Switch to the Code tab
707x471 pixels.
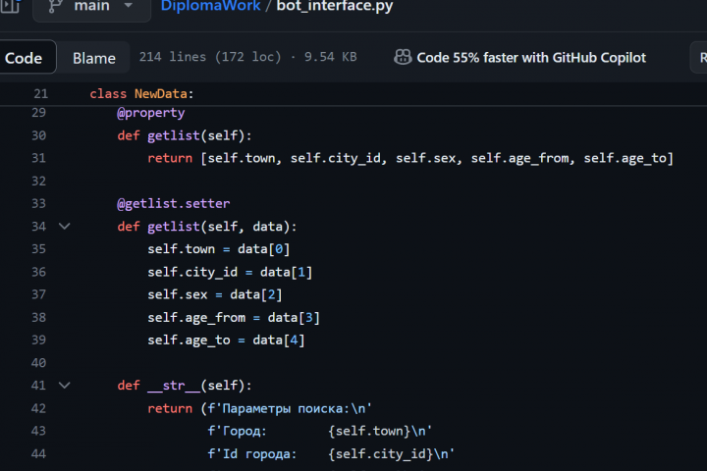pos(24,58)
